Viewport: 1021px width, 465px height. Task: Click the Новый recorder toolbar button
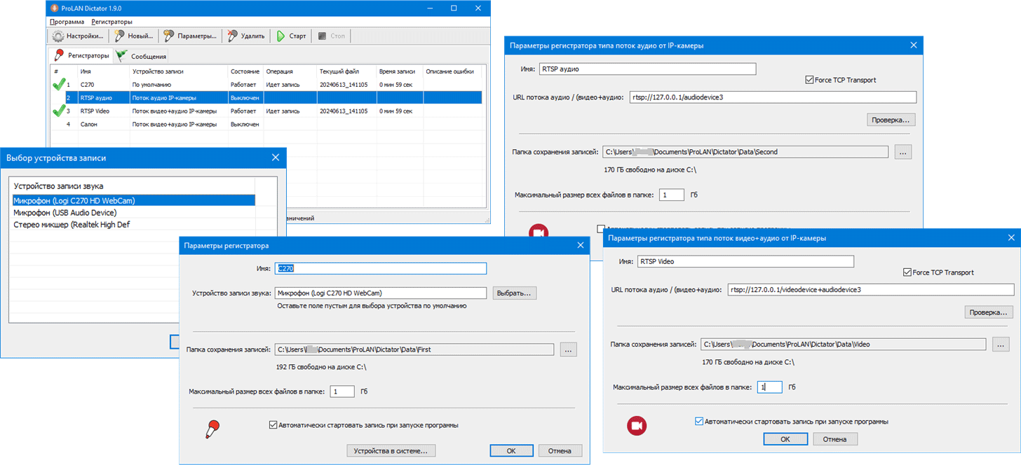click(134, 36)
